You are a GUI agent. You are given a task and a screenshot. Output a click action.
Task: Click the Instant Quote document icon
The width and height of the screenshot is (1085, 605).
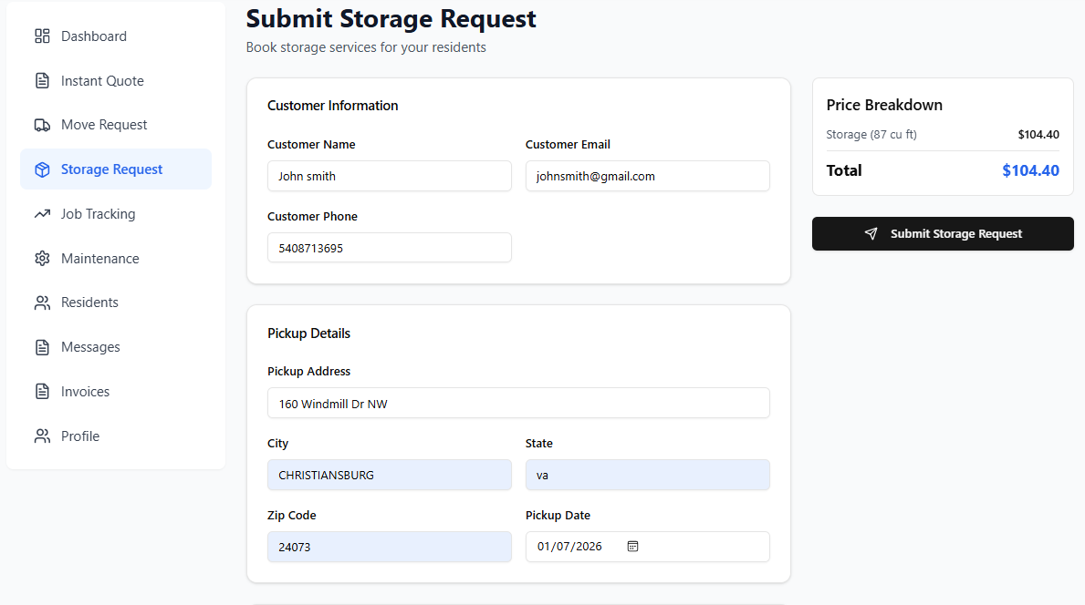(x=42, y=80)
